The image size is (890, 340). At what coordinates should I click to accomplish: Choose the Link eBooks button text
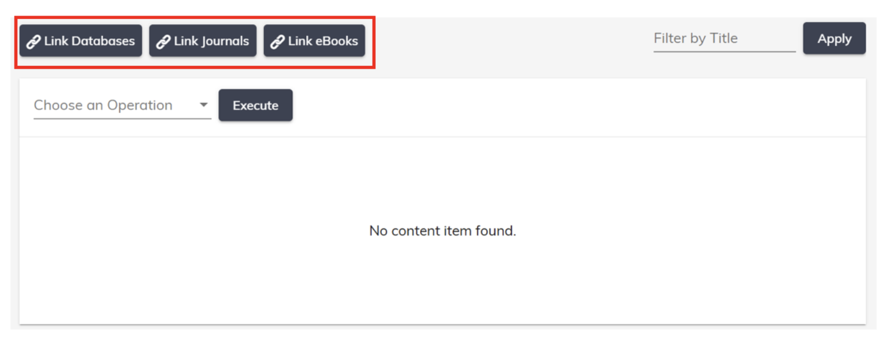[x=323, y=41]
